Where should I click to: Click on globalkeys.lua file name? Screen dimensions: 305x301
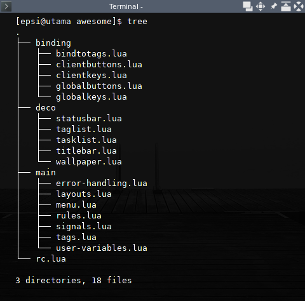(91, 97)
